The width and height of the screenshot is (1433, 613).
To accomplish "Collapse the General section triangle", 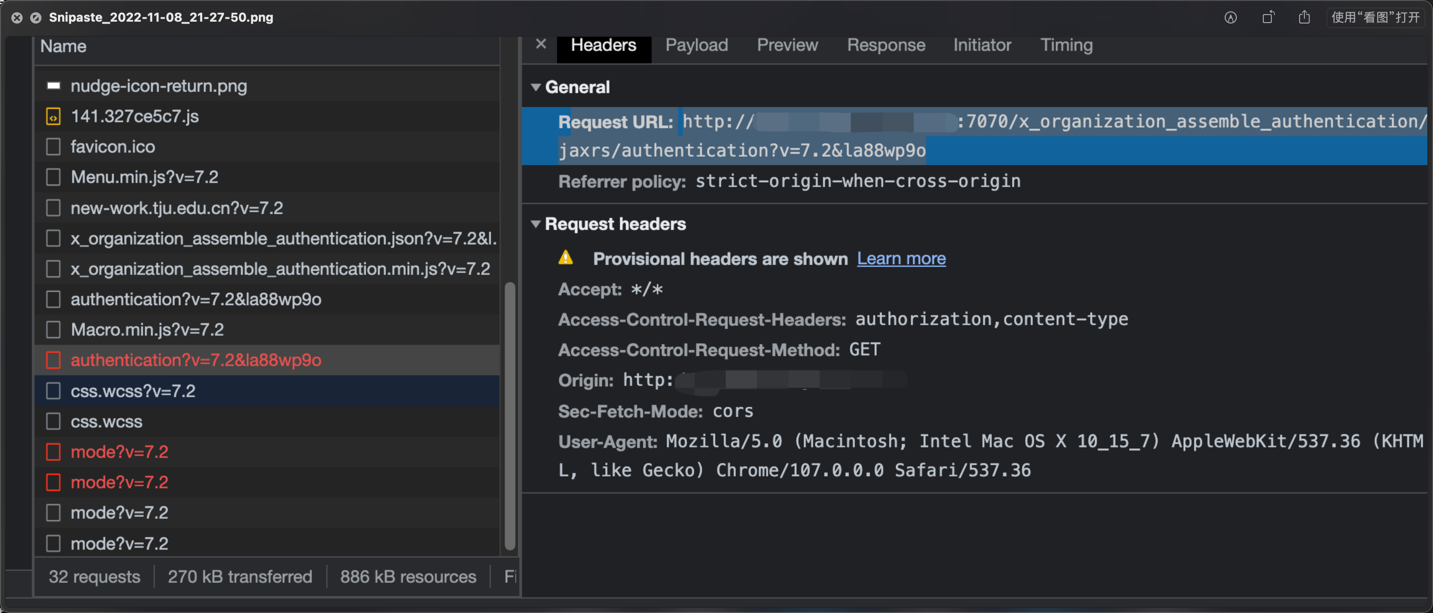I will tap(535, 87).
